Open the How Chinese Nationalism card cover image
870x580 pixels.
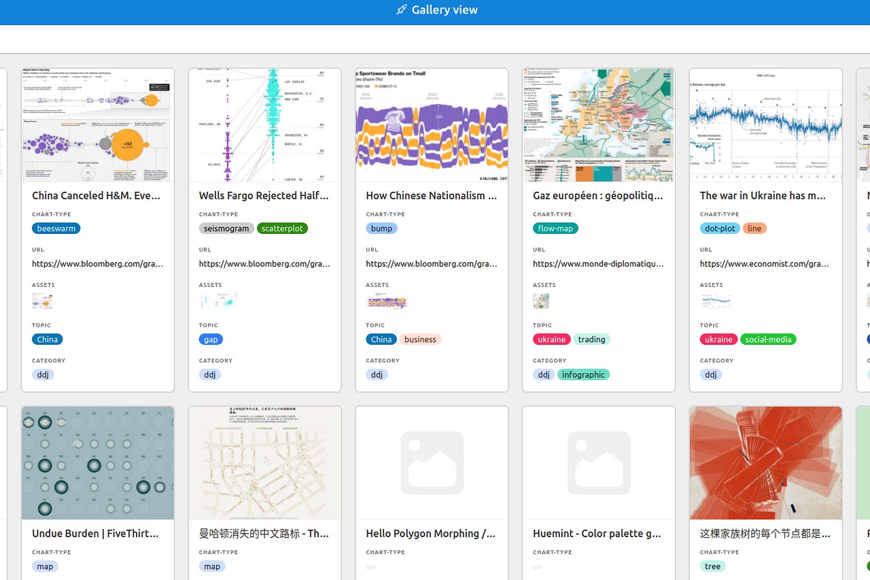click(432, 125)
